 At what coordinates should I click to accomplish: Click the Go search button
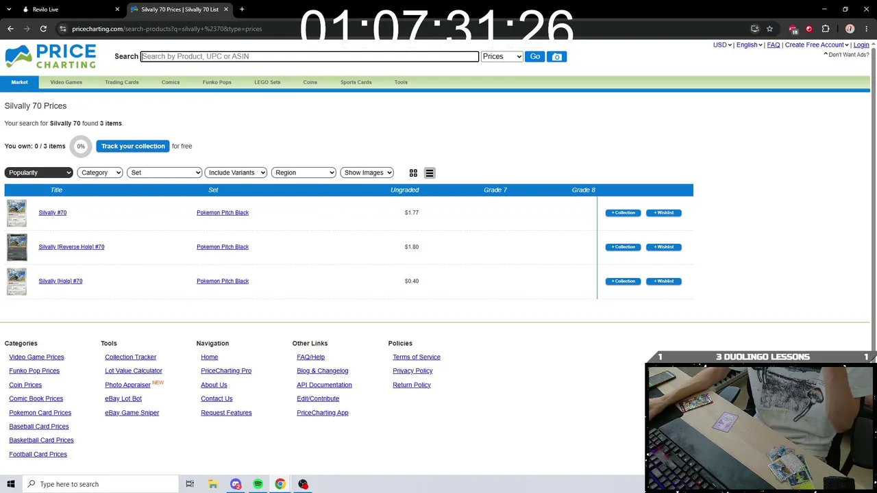coord(535,57)
